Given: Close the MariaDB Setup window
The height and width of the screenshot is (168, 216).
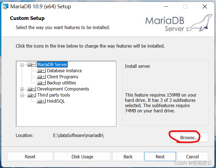Looking at the screenshot, I should click(x=205, y=6).
